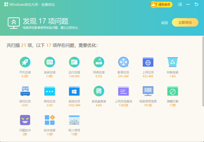Image resolution: width=204 pixels, height=142 pixels.
Task: Select the 系统加速 icon
Action: click(50, 62)
